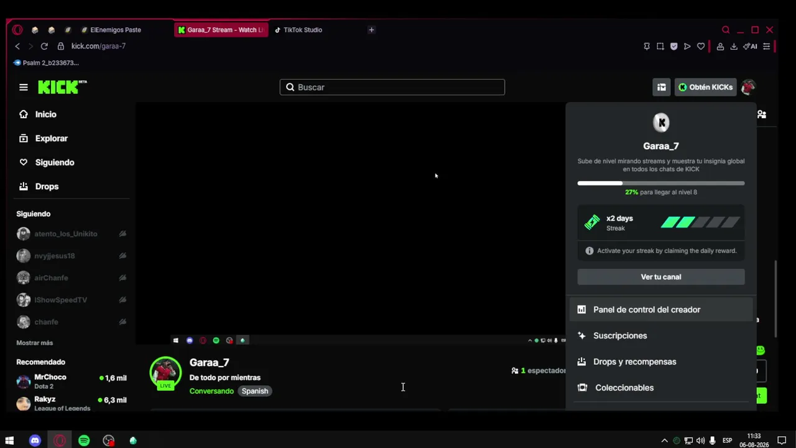796x448 pixels.
Task: Click the Ver tu canal button
Action: click(661, 277)
